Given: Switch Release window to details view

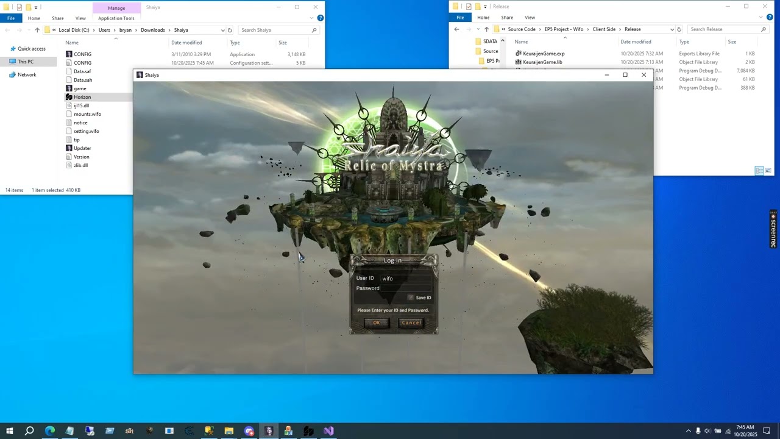Looking at the screenshot, I should (x=759, y=171).
